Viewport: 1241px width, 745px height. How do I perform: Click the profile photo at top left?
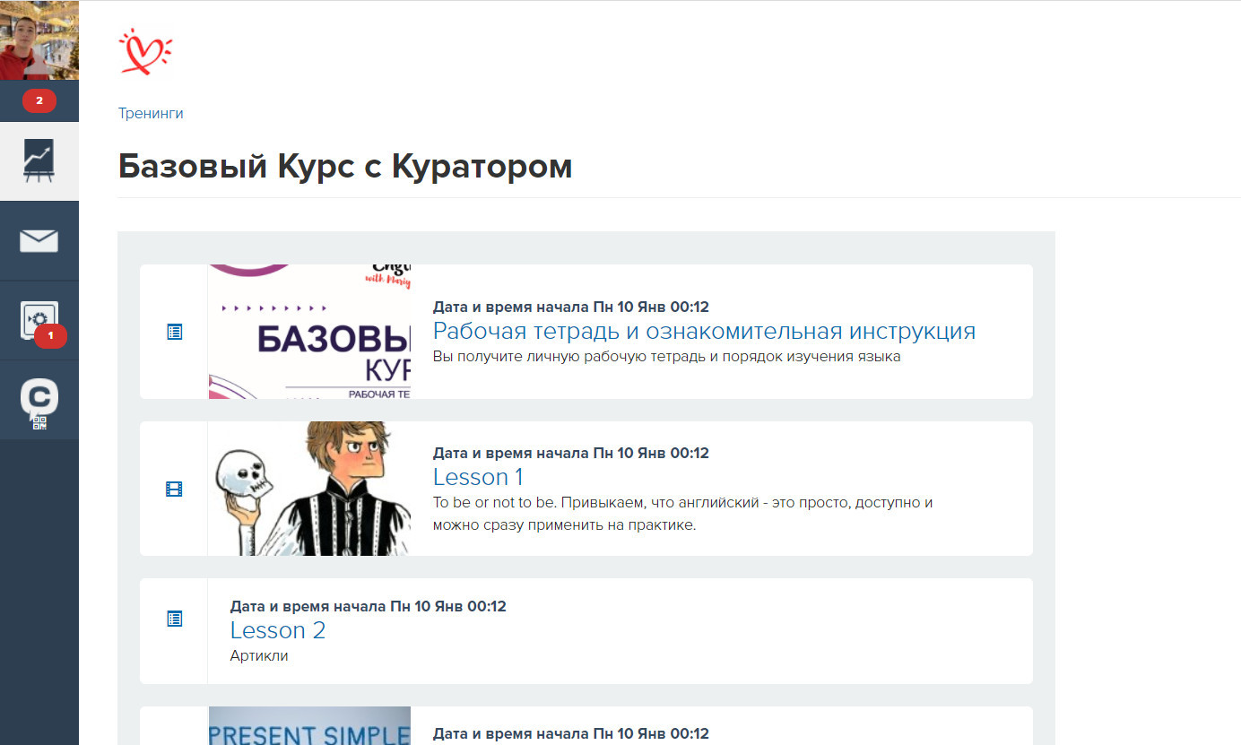point(39,39)
